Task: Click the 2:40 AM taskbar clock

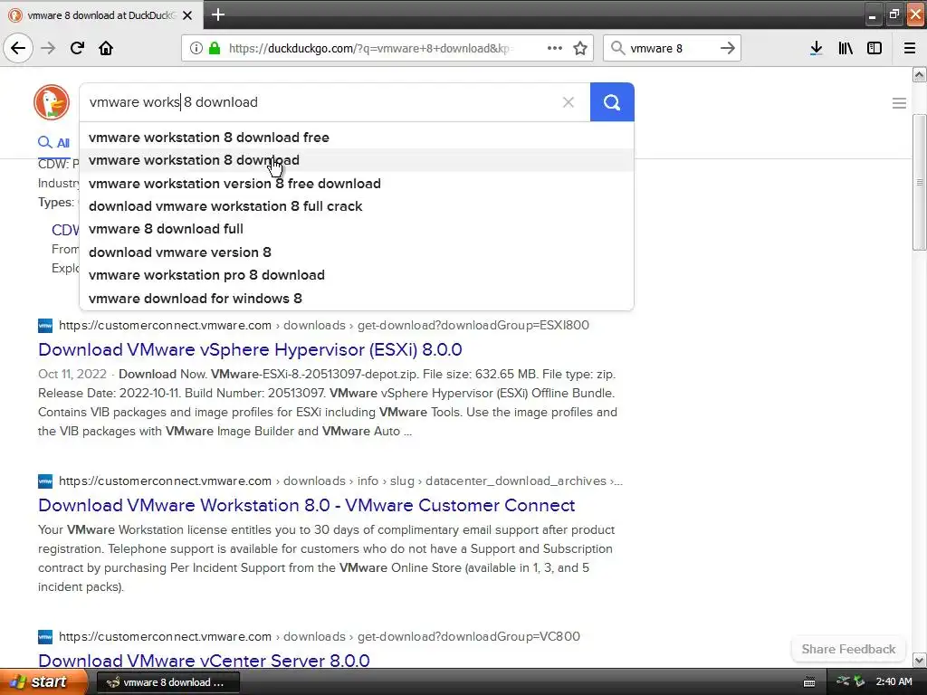Action: tap(894, 682)
